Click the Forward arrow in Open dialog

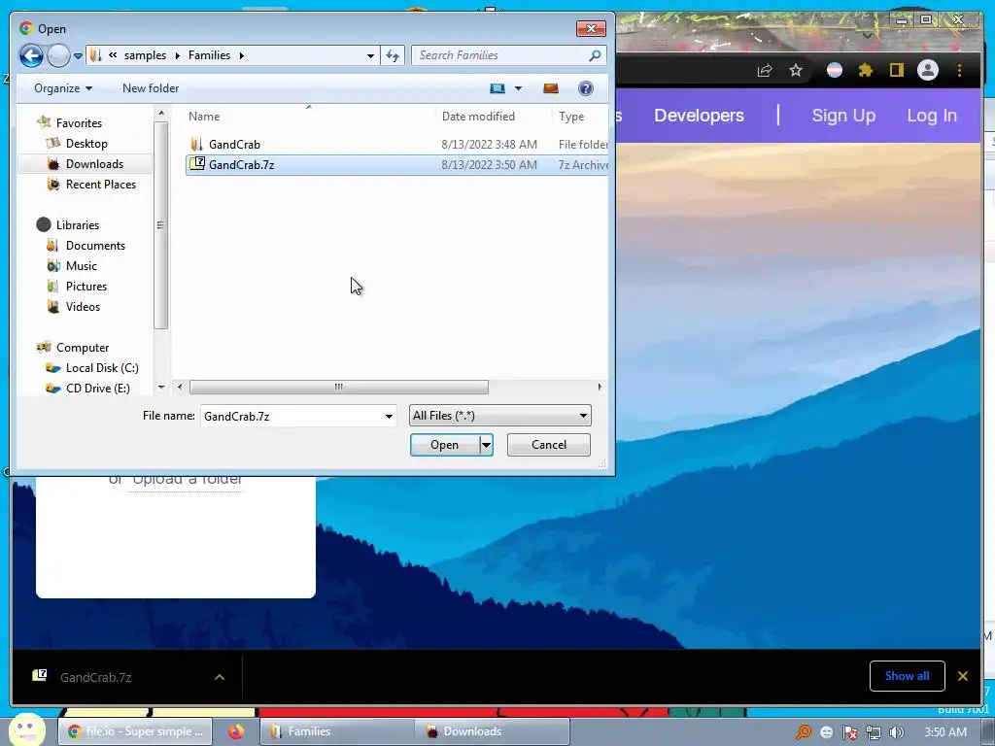tap(58, 55)
